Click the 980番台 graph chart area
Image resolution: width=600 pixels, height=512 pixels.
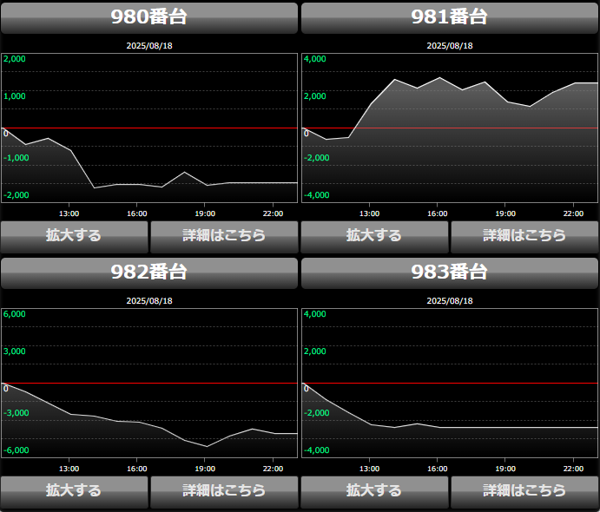(149, 128)
